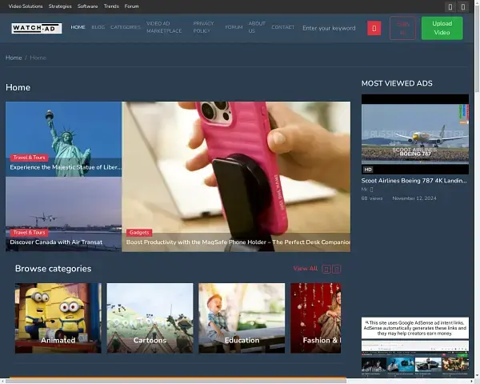Click the Gadgets tag on MagSafe video

138,232
